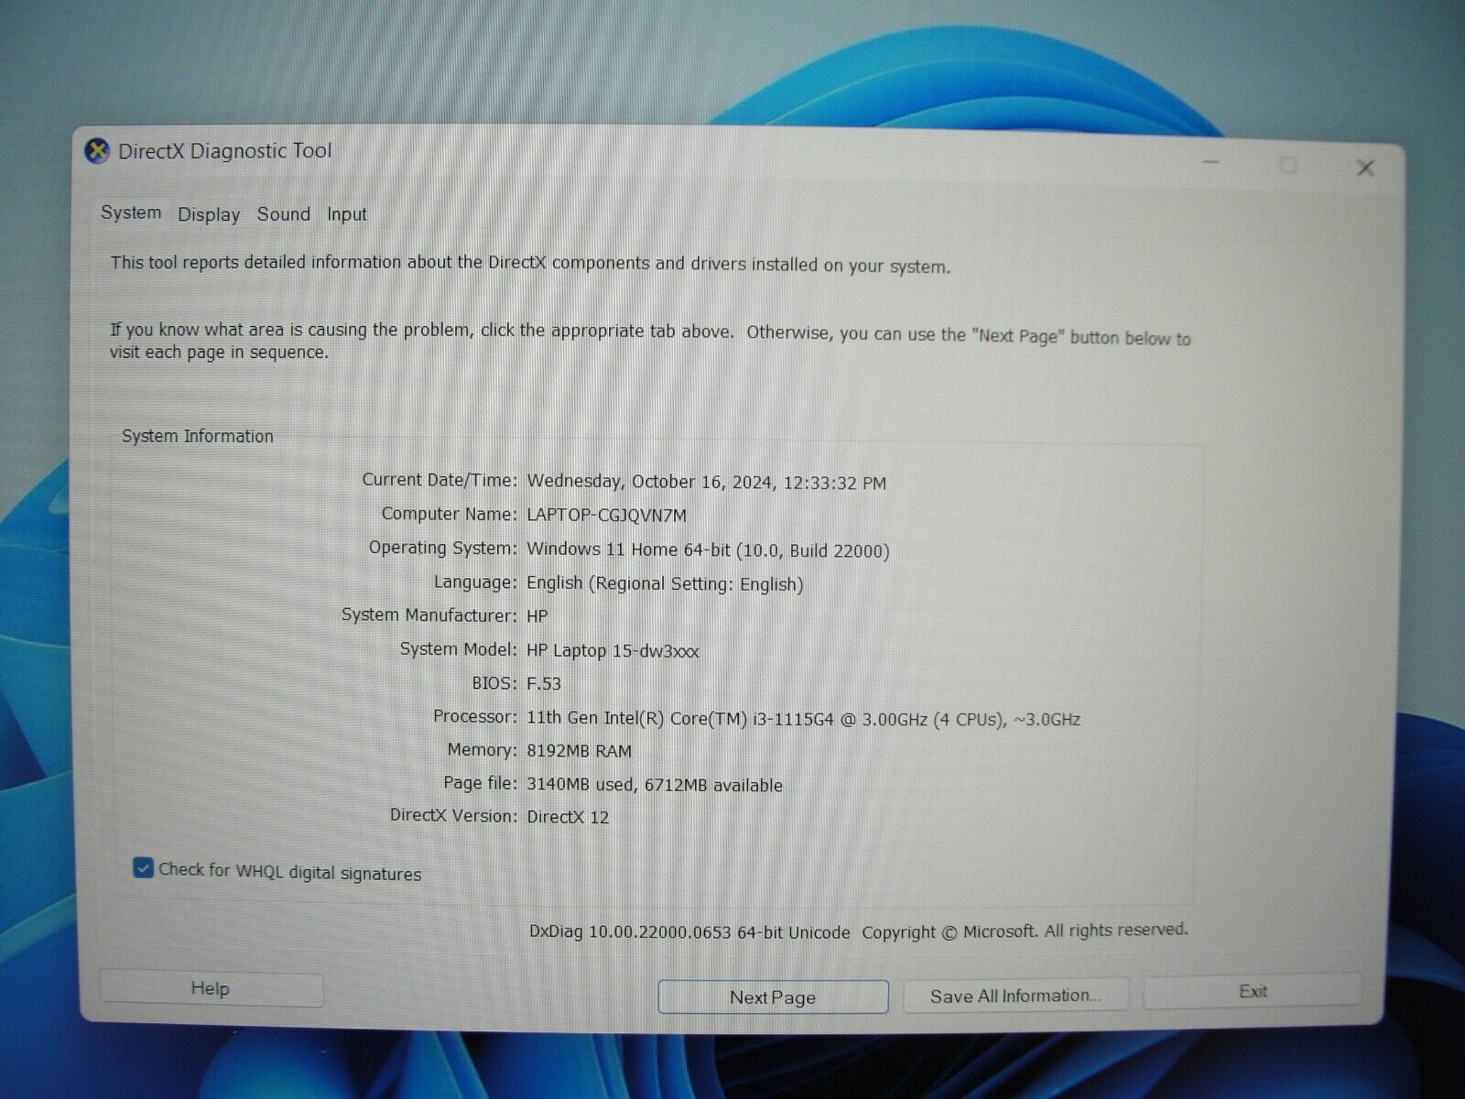1465x1099 pixels.
Task: Click the System tab
Action: (x=130, y=212)
